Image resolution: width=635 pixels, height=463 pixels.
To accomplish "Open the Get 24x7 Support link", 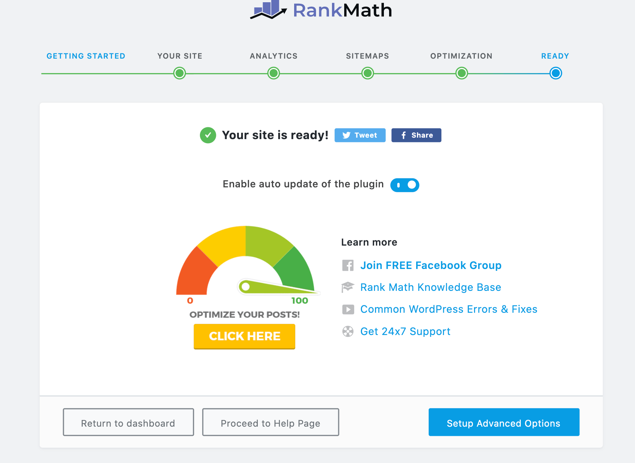I will click(x=405, y=331).
